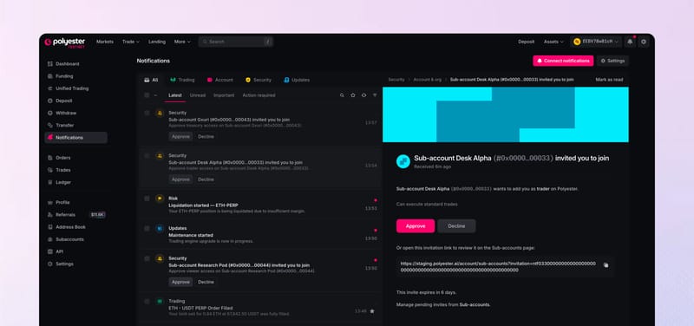The height and width of the screenshot is (326, 694).
Task: Open the EEBV78w81cH account dropdown
Action: click(596, 42)
